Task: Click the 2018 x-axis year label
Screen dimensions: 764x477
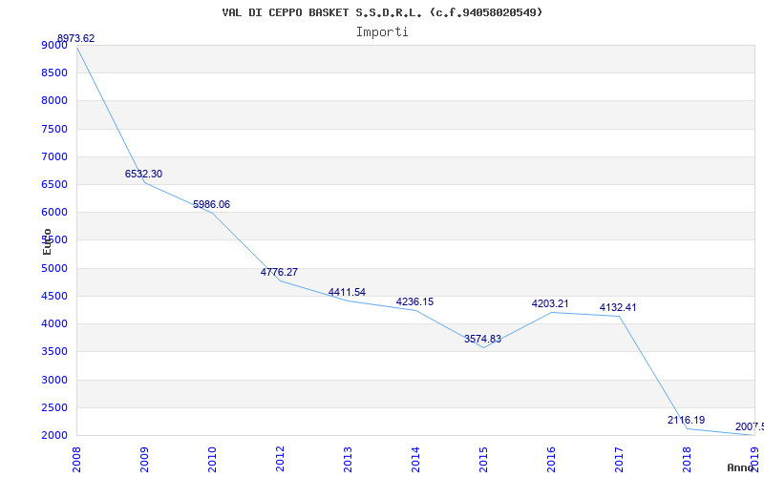Action: pyautogui.click(x=687, y=460)
